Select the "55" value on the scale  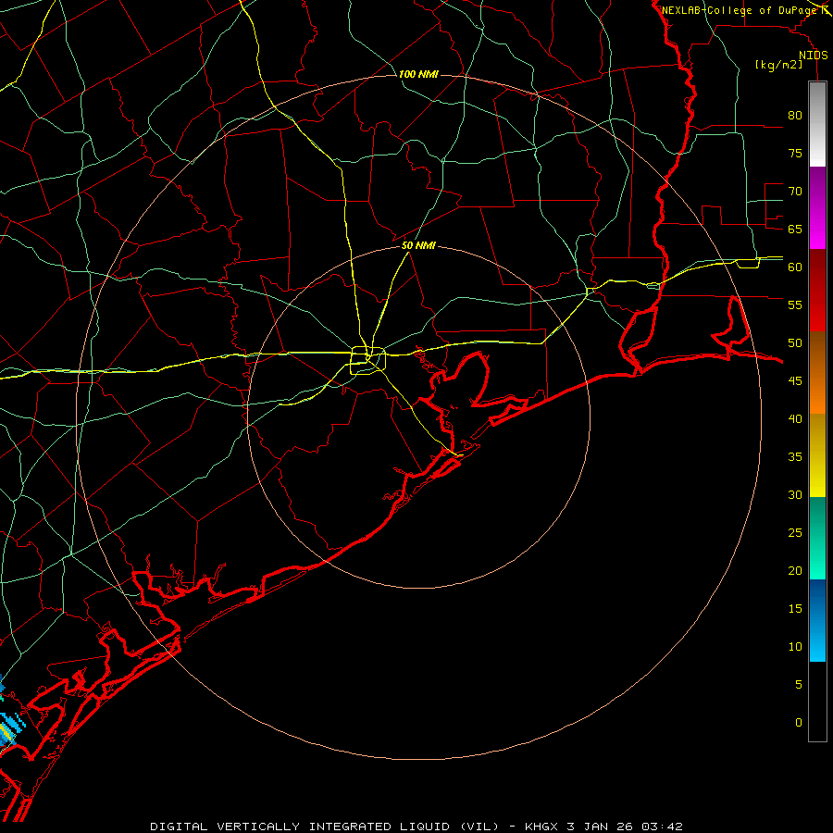pos(795,305)
